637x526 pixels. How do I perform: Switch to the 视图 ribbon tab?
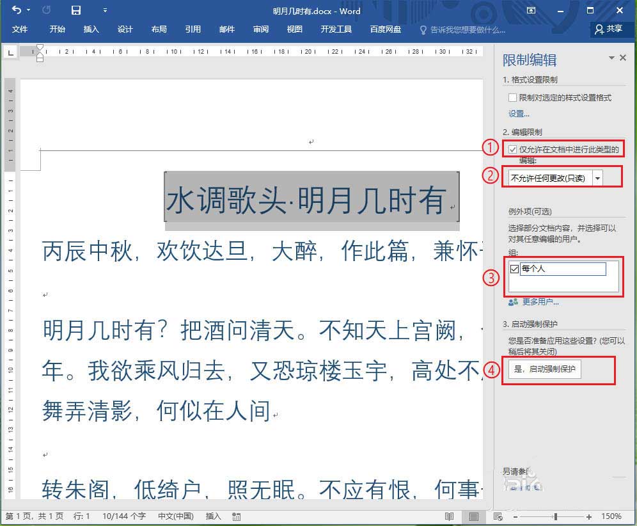coord(294,29)
